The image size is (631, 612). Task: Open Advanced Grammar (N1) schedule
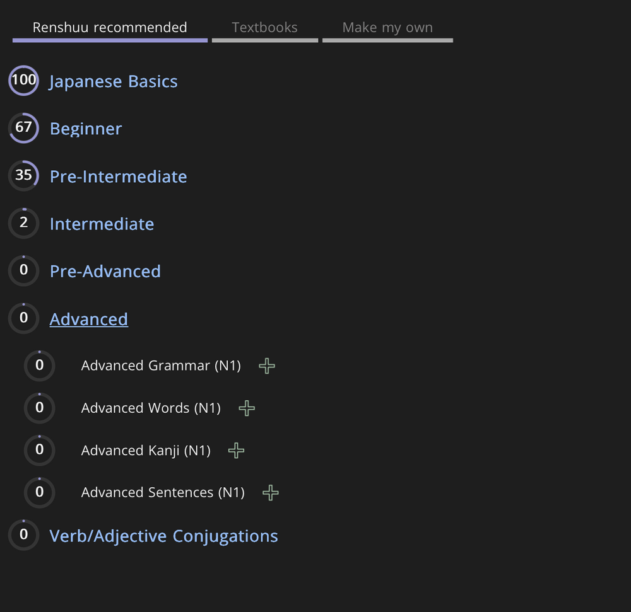point(161,366)
